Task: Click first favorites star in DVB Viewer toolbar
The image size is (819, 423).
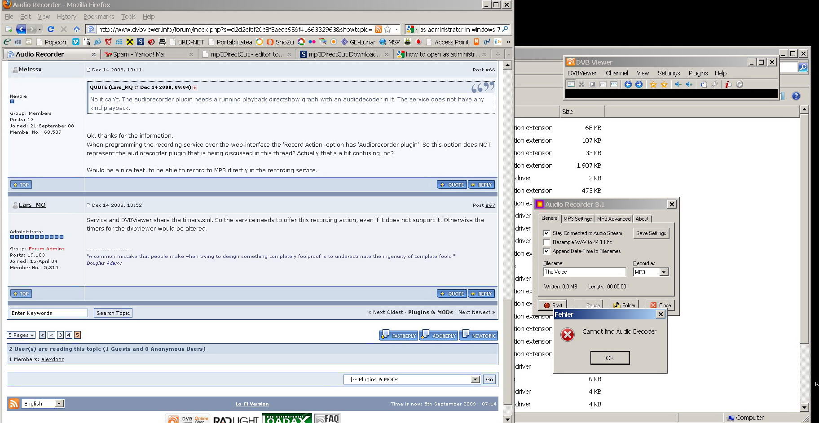Action: (x=653, y=84)
